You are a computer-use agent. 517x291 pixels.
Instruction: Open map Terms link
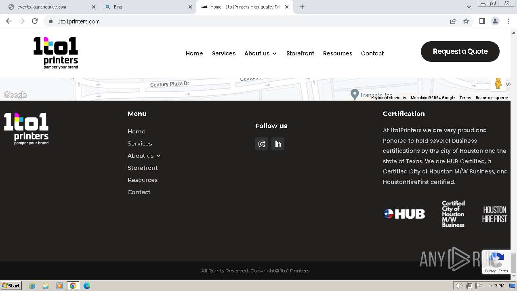465,98
